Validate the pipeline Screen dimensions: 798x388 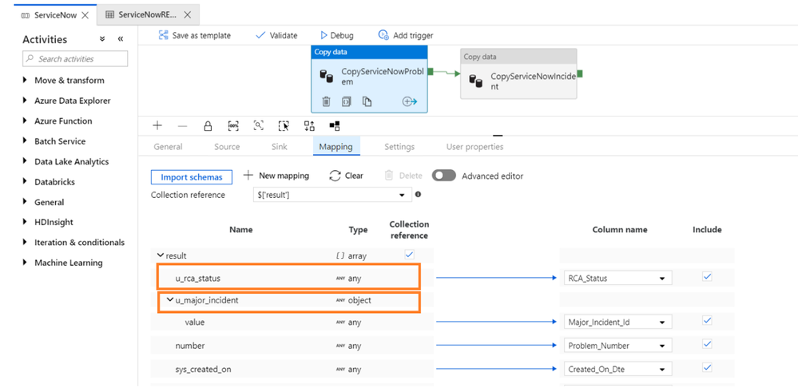click(x=276, y=35)
